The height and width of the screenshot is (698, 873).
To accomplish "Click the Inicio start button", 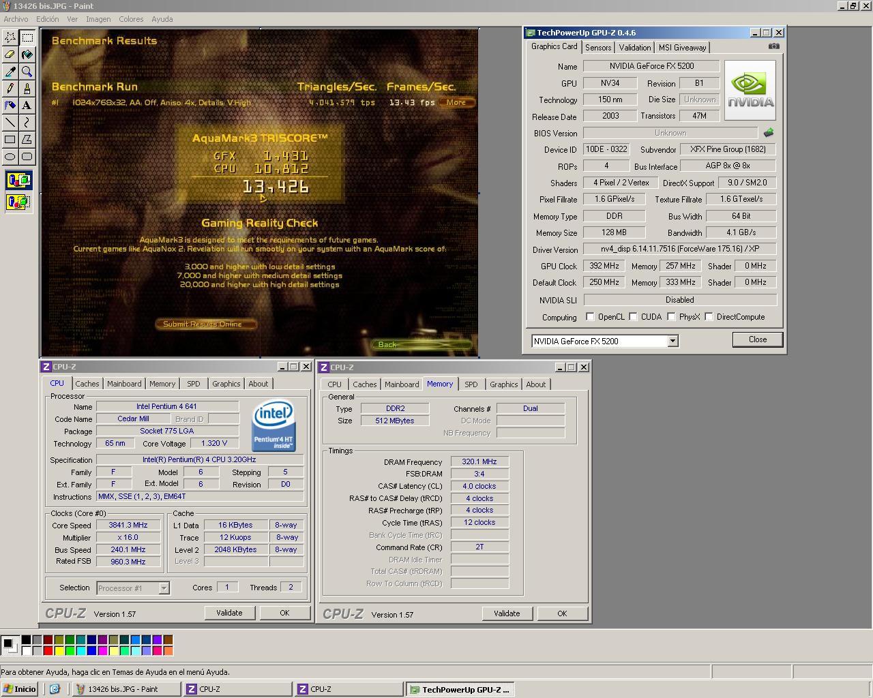I will pyautogui.click(x=20, y=689).
